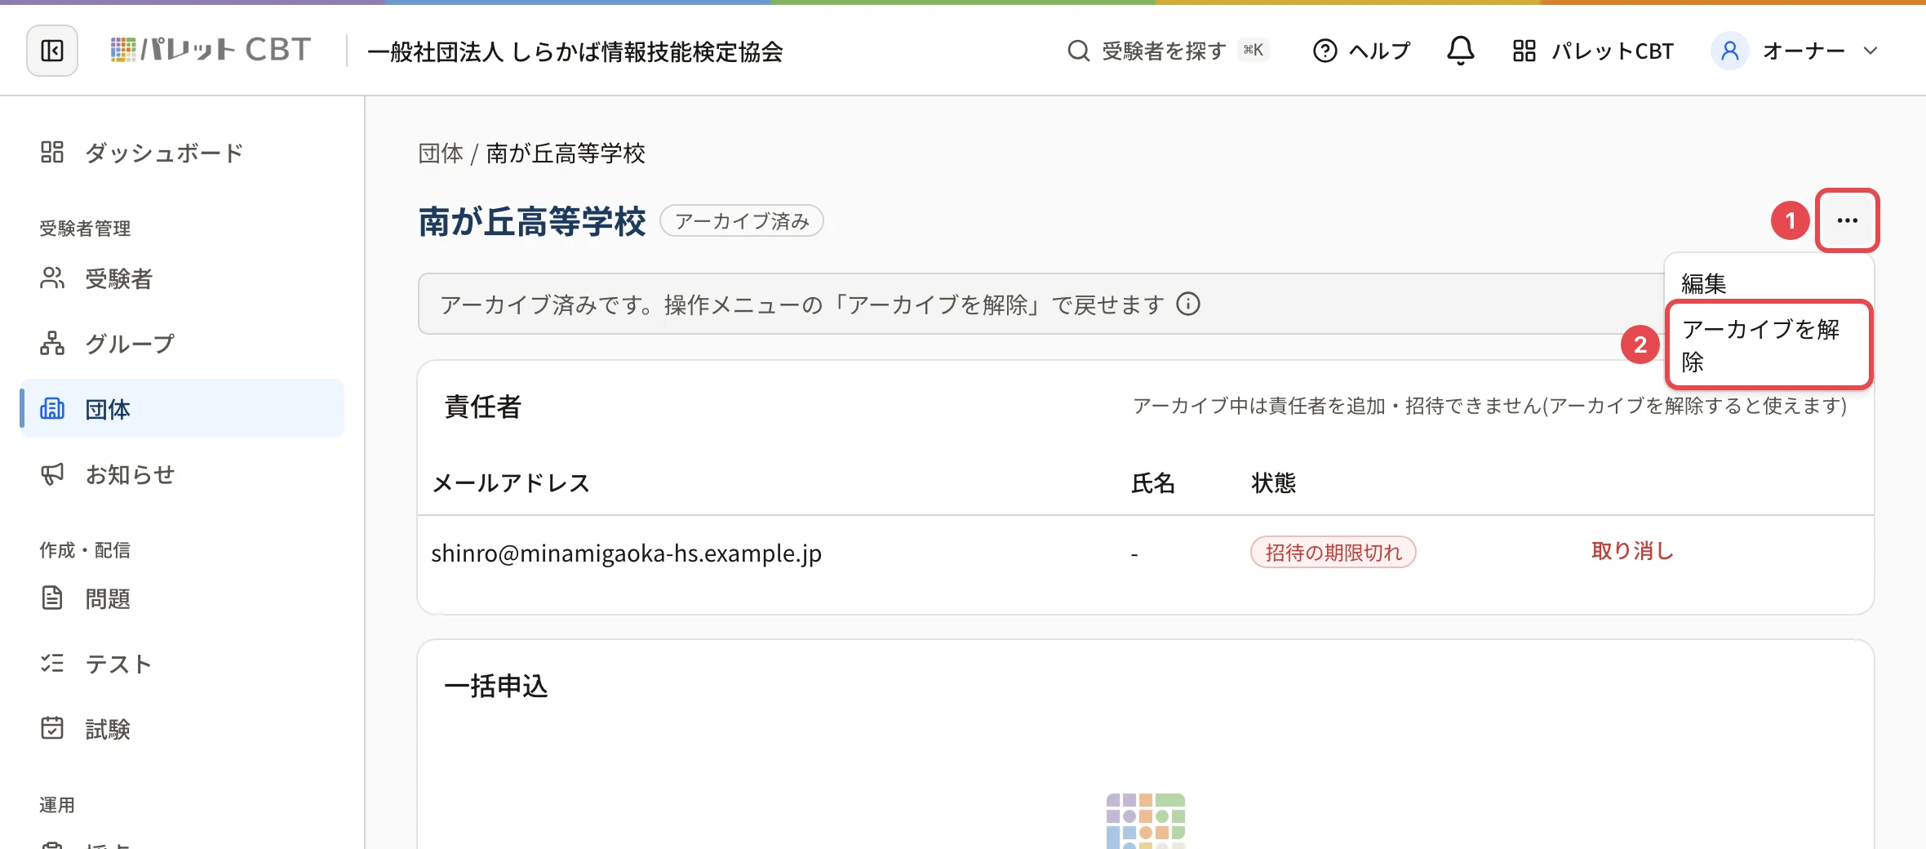
Task: Open グループ in the sidebar
Action: pyautogui.click(x=182, y=344)
